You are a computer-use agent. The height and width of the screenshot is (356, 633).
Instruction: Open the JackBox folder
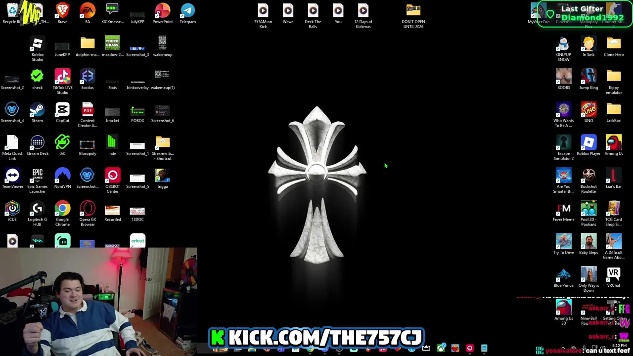(x=614, y=112)
